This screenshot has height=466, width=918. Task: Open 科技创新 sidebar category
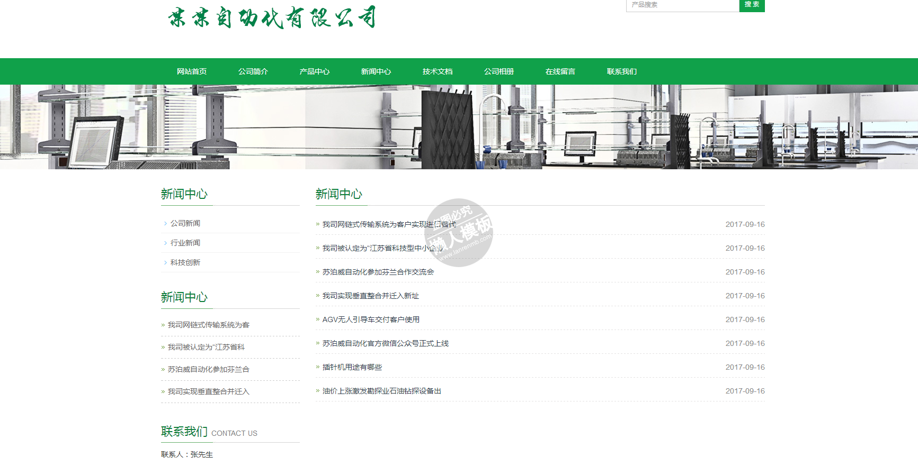pos(185,262)
